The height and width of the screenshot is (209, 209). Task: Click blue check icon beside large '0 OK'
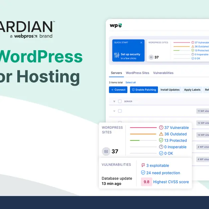(161, 153)
